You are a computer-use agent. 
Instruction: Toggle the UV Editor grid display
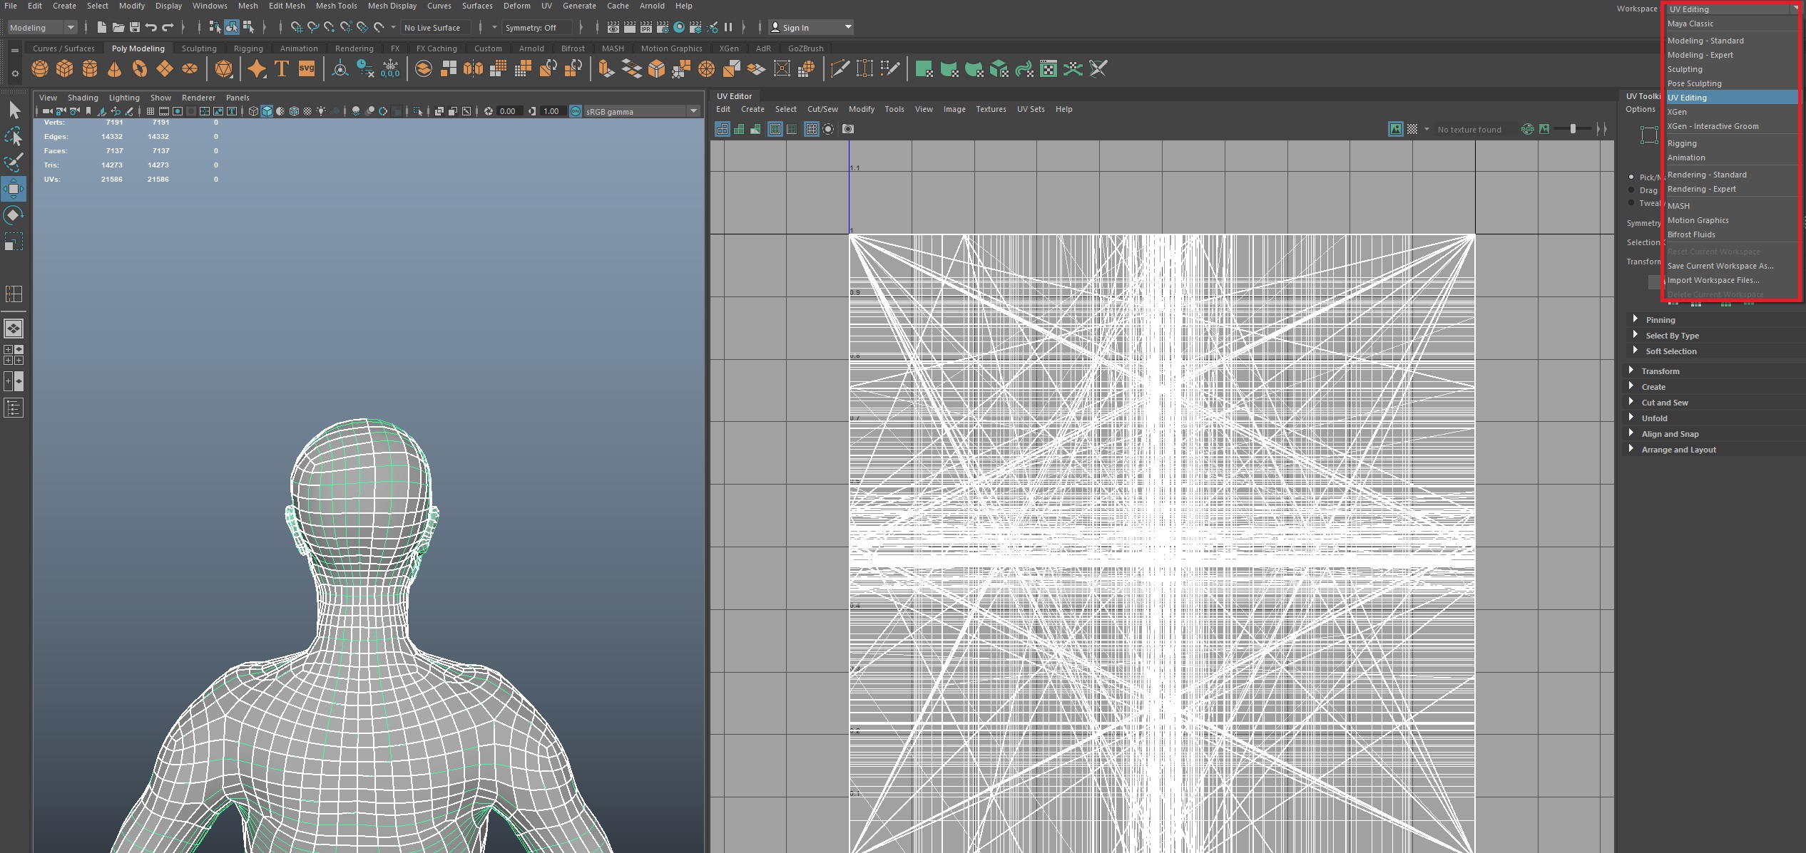pyautogui.click(x=811, y=129)
